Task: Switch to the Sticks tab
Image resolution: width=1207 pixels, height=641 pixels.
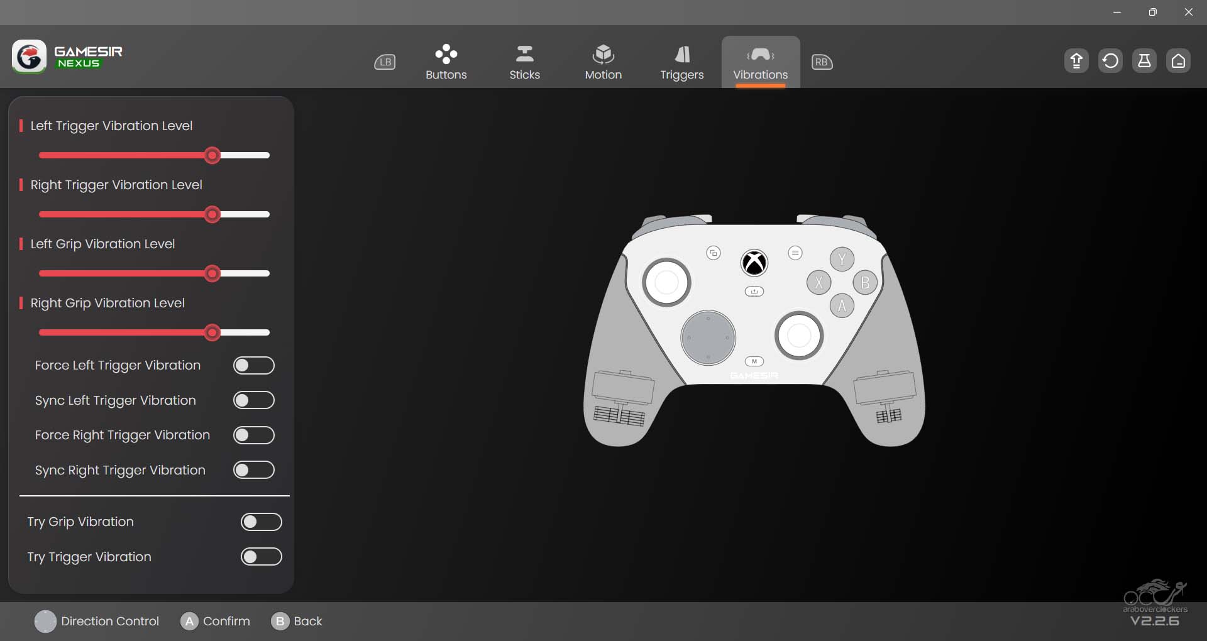Action: point(524,62)
